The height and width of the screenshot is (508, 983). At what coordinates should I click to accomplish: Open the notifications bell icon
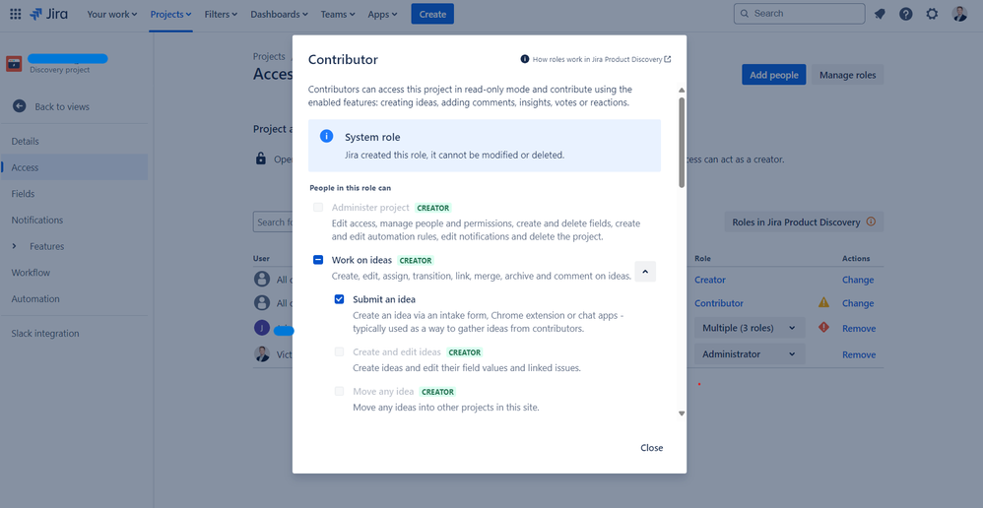click(x=880, y=14)
